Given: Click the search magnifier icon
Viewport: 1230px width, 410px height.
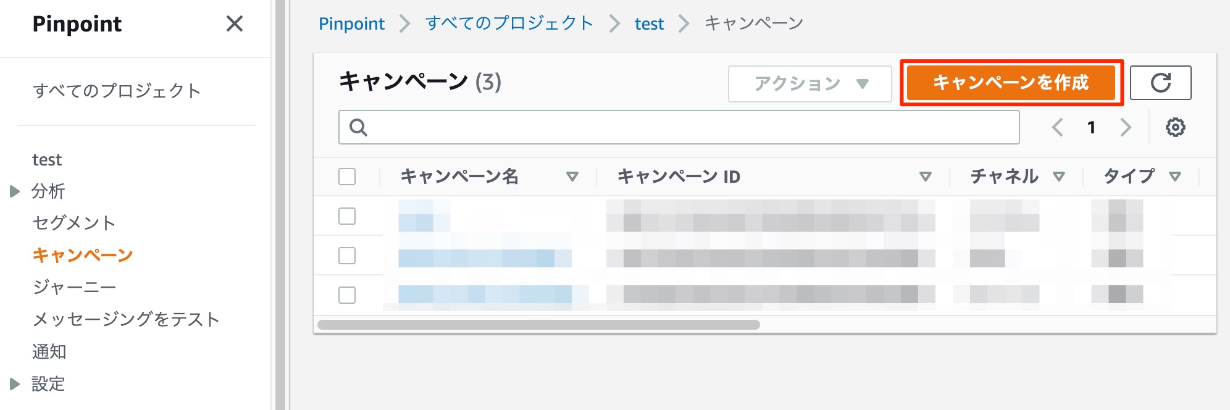Looking at the screenshot, I should 357,127.
